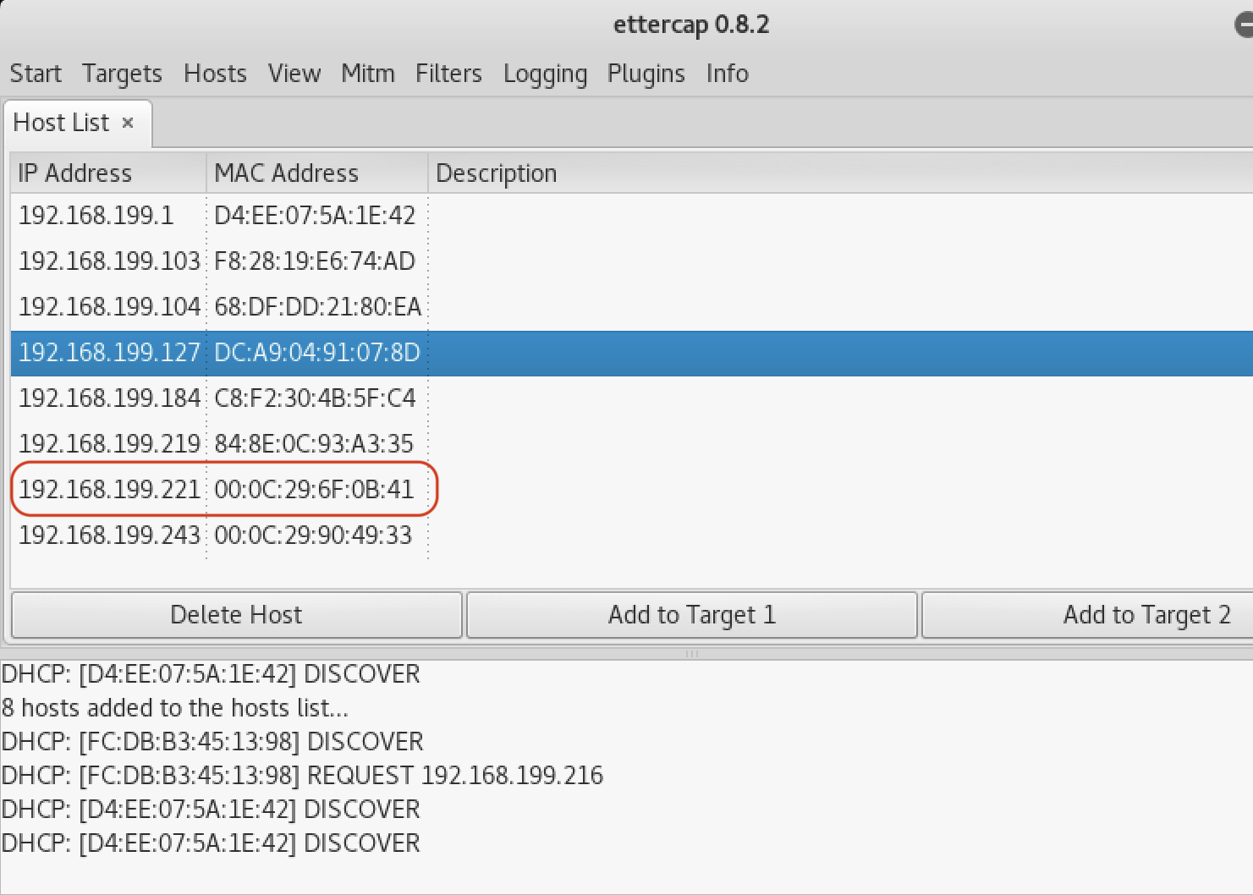The width and height of the screenshot is (1253, 895).
Task: Open the Info menu
Action: (x=728, y=74)
